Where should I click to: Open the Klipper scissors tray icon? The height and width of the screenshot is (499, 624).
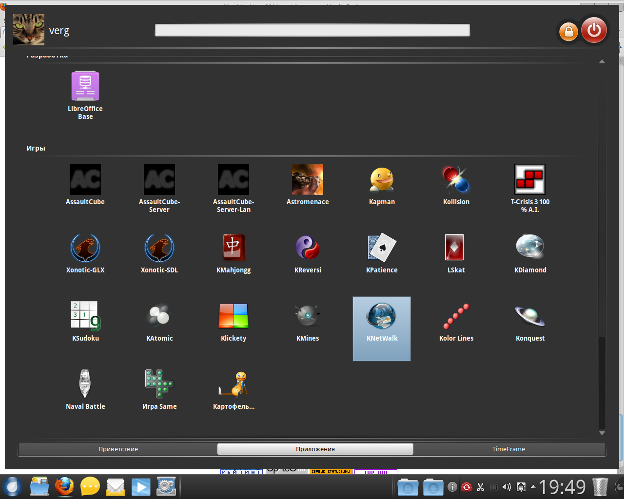point(480,487)
